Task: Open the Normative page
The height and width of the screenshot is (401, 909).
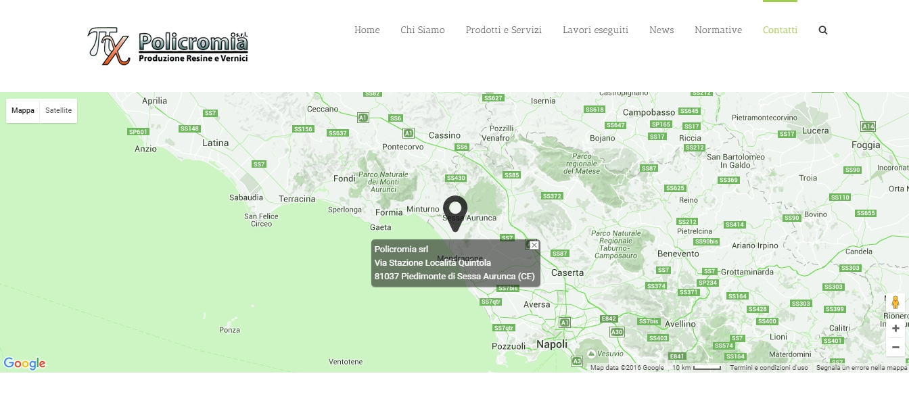Action: [718, 30]
